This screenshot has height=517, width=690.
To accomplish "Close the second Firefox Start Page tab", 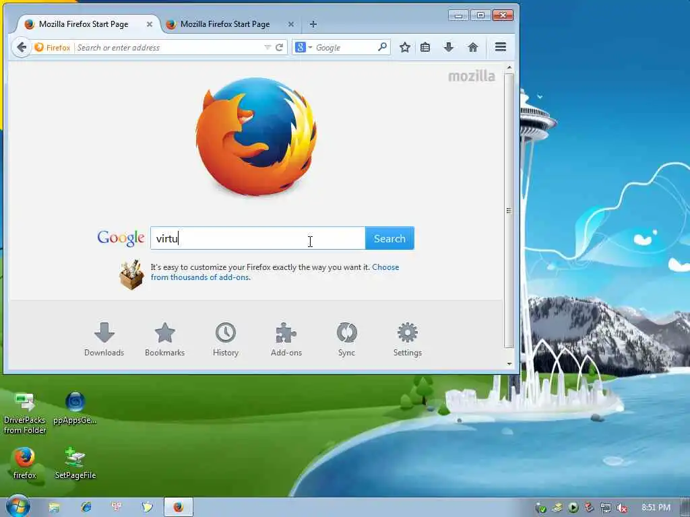I will coord(291,24).
